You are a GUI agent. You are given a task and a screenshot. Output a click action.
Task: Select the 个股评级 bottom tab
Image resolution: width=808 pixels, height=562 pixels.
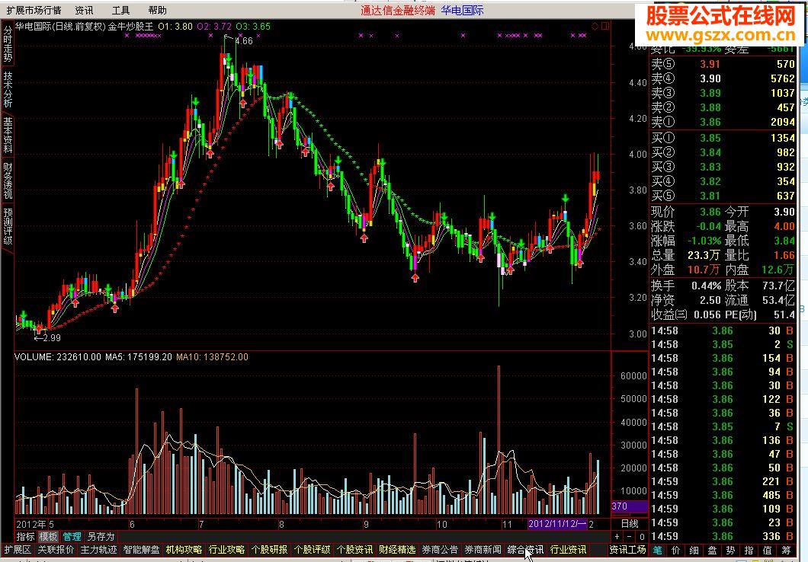tap(313, 550)
